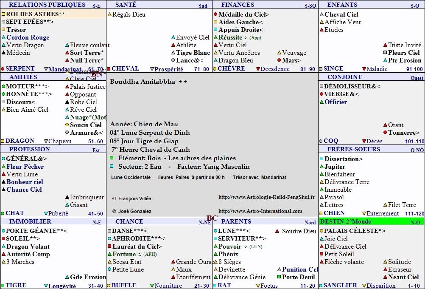Select the cyan square before Appuis Droite
425x289 pixels.
(215, 30)
